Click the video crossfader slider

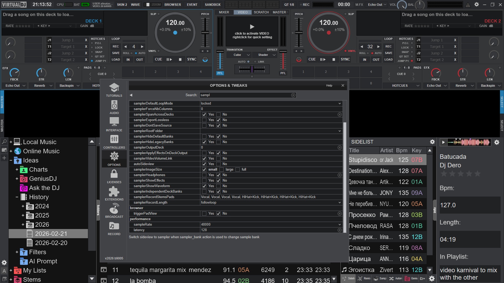click(x=252, y=69)
